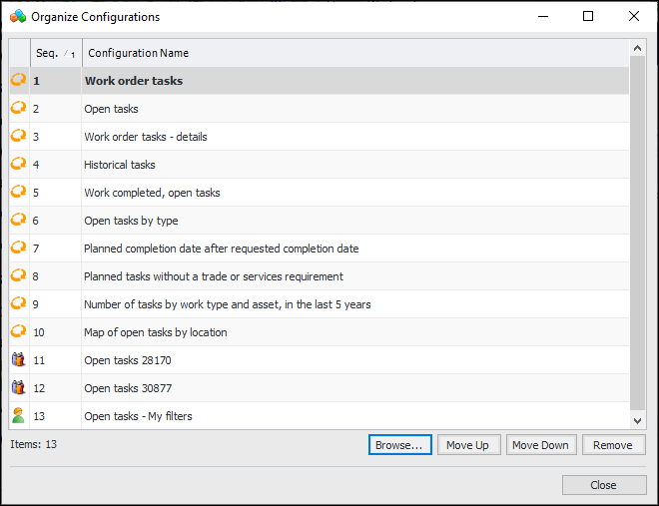Click the Organize Configurations app icon in title bar

click(x=17, y=17)
